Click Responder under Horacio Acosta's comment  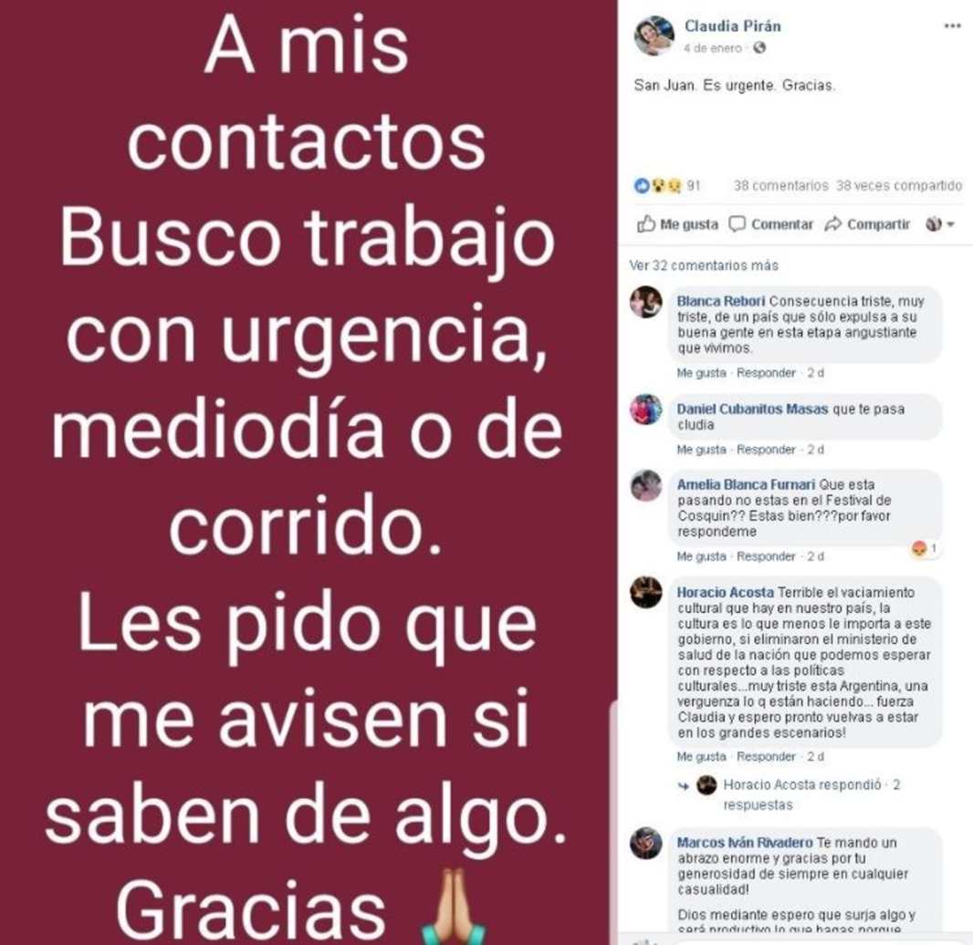click(766, 756)
